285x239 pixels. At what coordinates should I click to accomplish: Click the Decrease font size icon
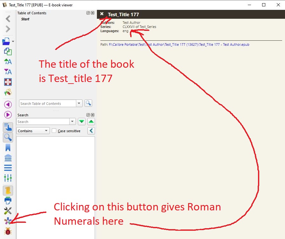tap(8, 72)
